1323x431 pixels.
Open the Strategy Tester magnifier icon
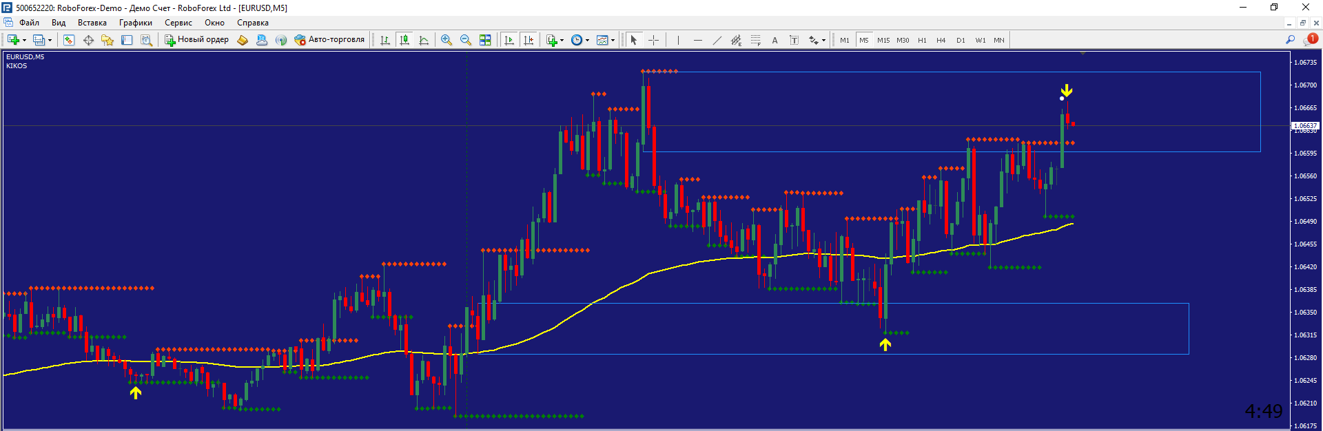click(x=146, y=40)
